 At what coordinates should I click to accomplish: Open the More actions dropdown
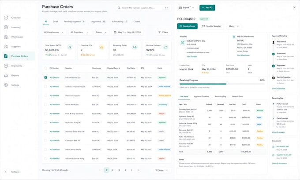pyautogui.click(x=234, y=26)
